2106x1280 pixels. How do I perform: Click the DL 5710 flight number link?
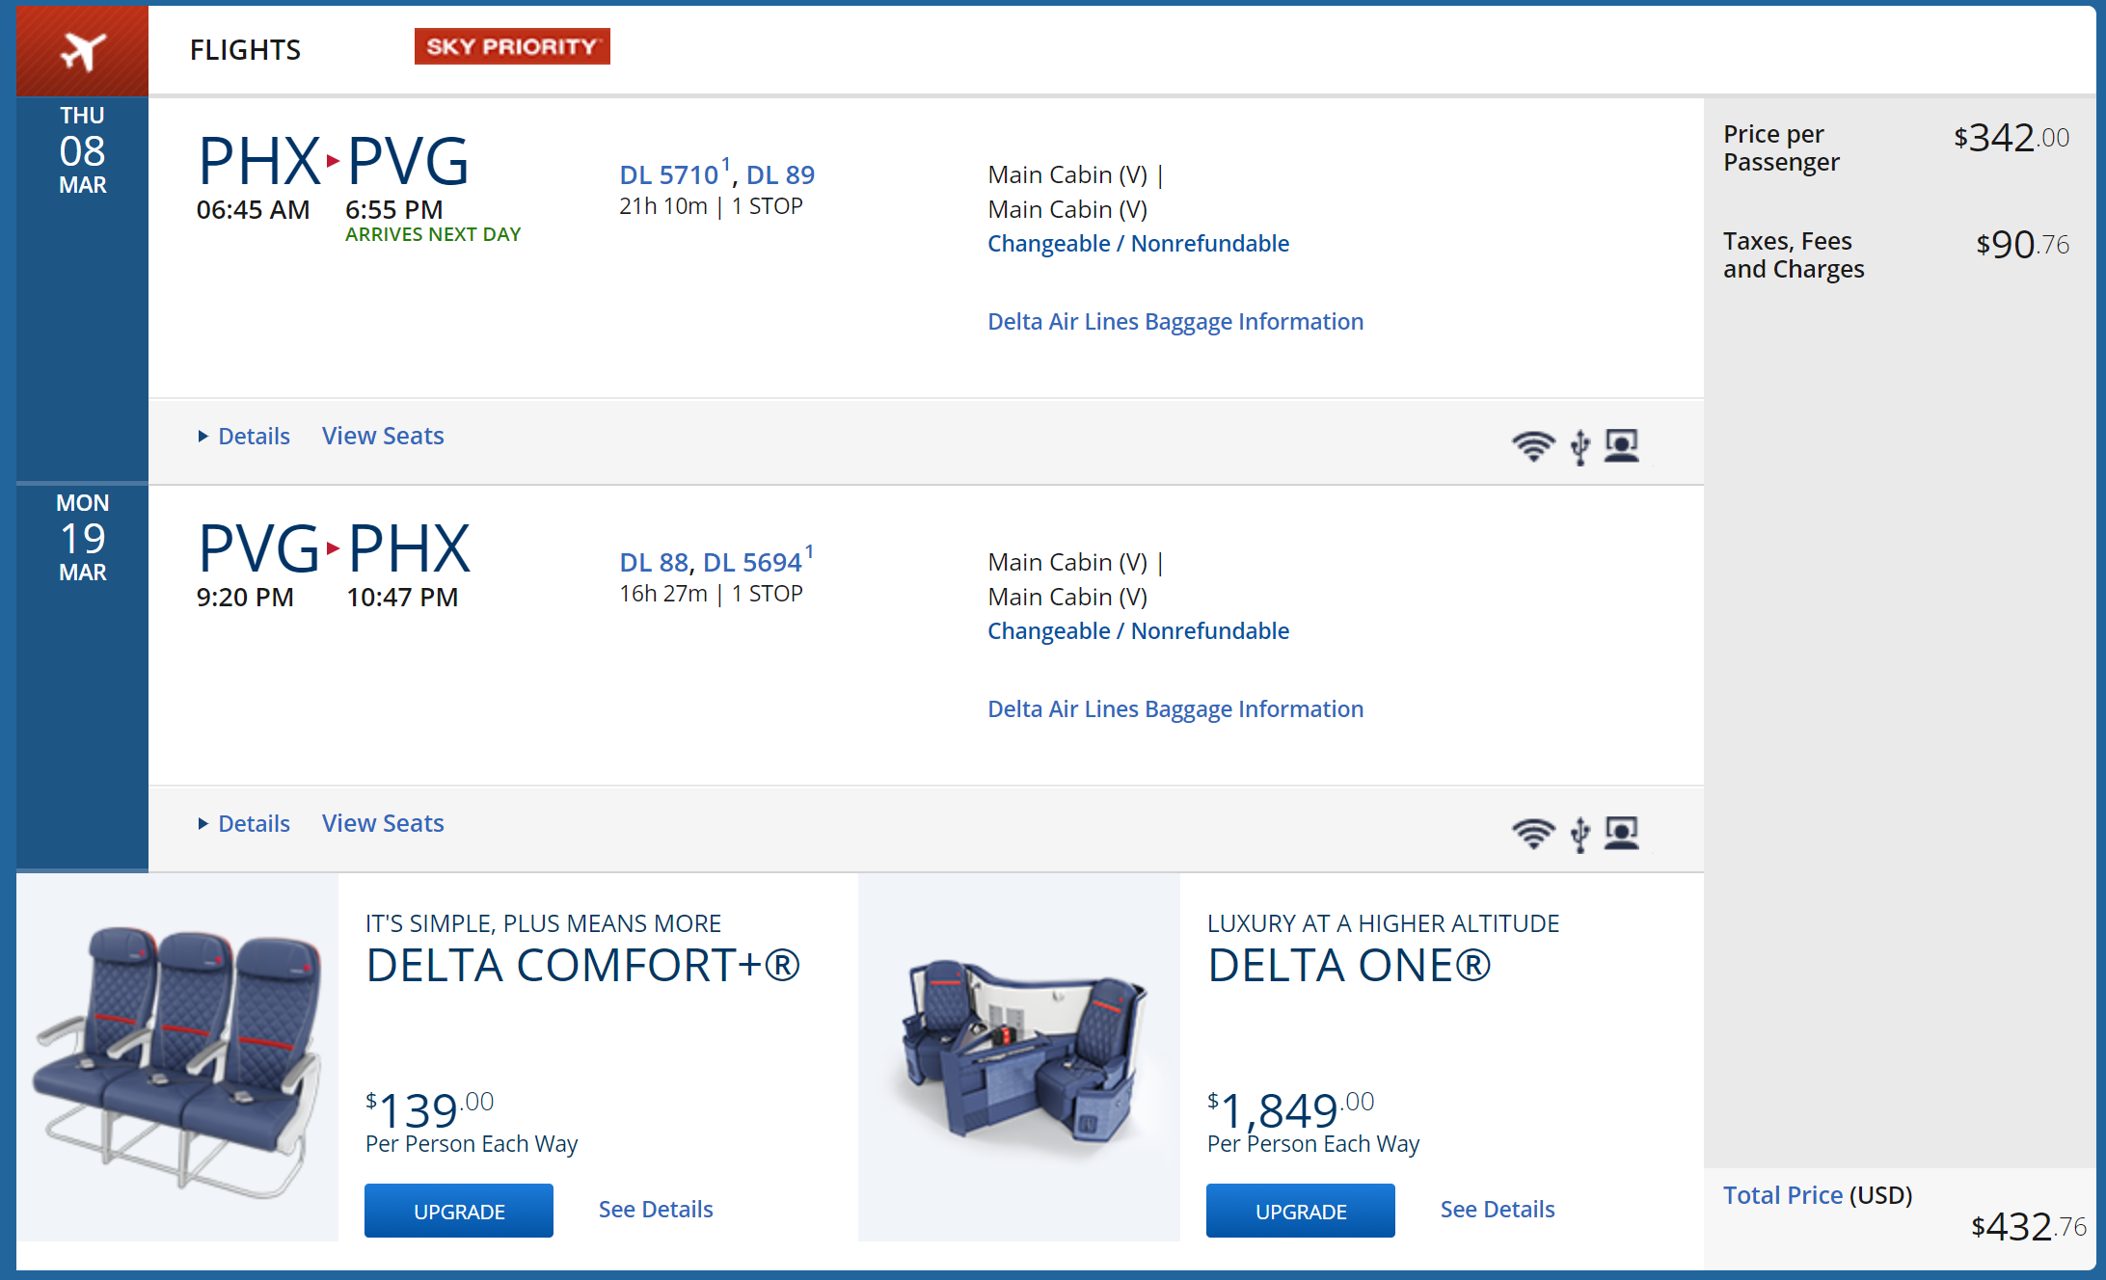coord(669,175)
